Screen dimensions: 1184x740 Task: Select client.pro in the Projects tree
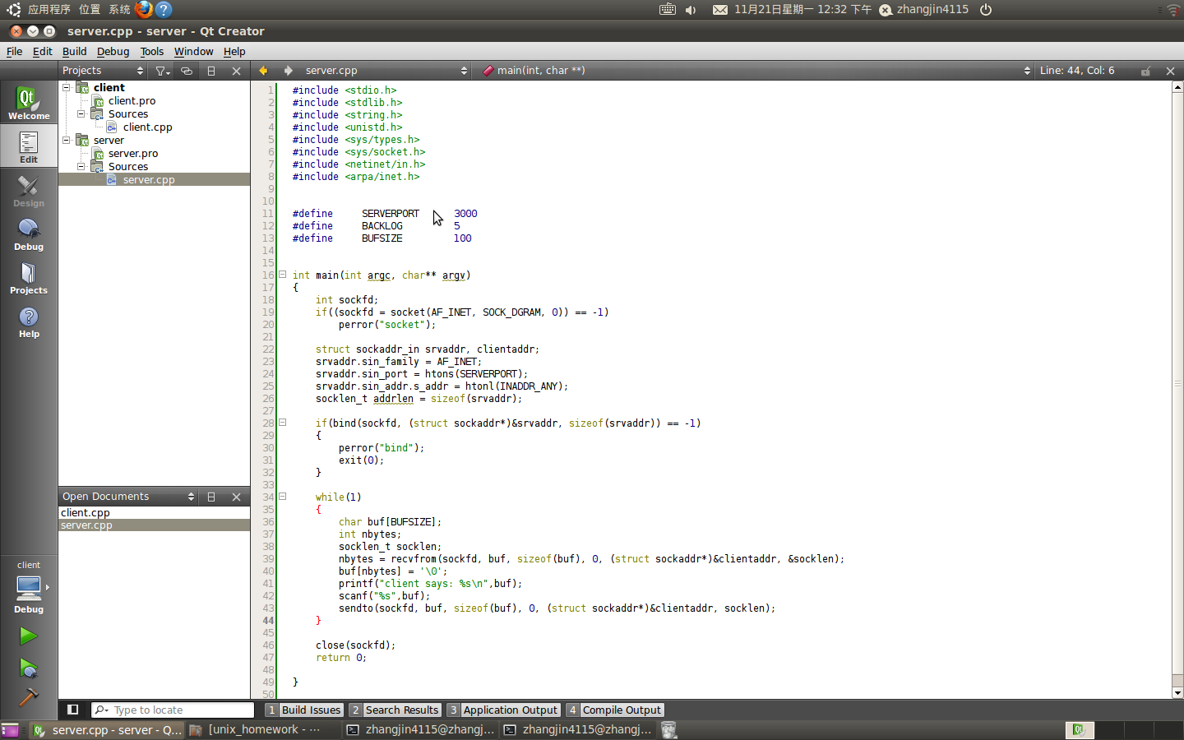pos(132,100)
